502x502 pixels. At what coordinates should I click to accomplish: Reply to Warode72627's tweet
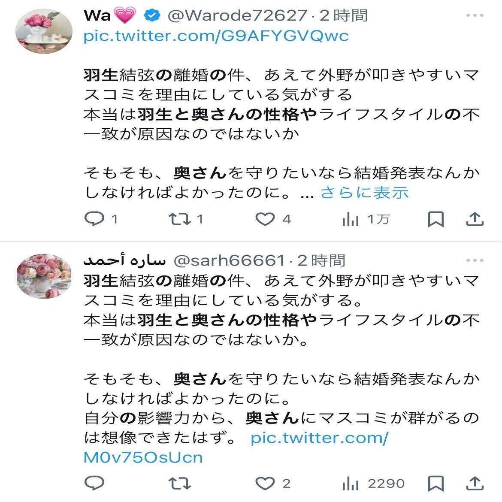click(94, 219)
